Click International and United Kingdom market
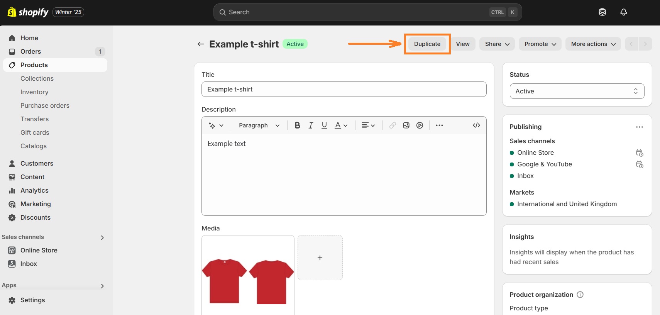The width and height of the screenshot is (660, 315). tap(567, 204)
